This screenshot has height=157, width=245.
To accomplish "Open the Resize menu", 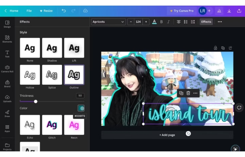I will pos(46,11).
